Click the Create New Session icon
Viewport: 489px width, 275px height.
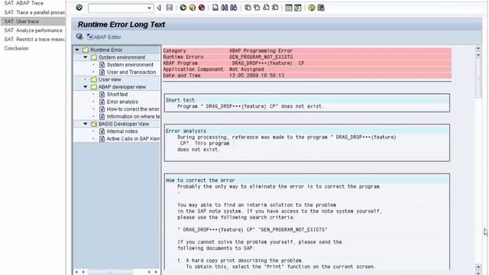click(289, 8)
